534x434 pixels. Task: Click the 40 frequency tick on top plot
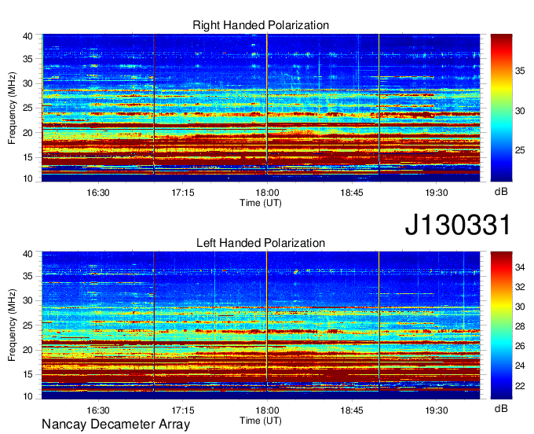[x=27, y=36]
